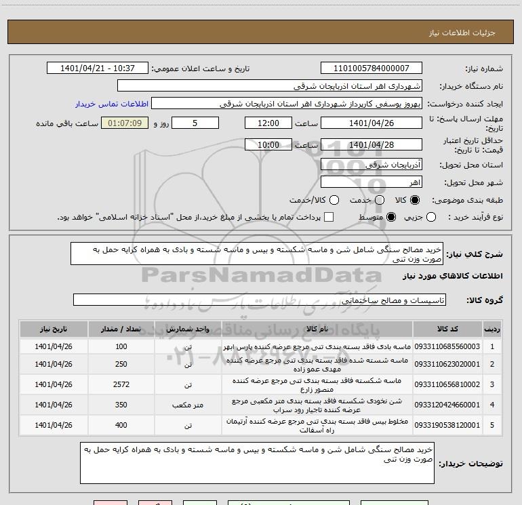Screen dimensions: 522x505
Task: Click the ماسه بادی item name in row 1
Action: 317,347
